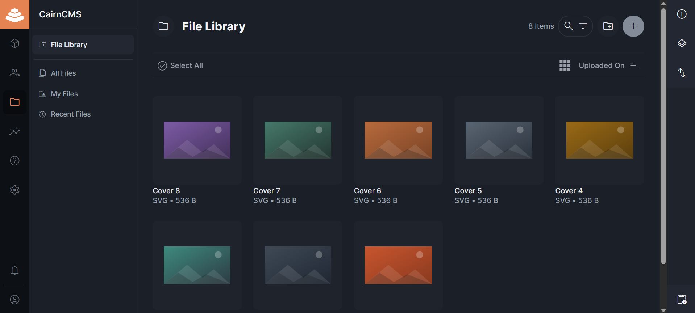Click the File Library page title
This screenshot has width=695, height=313.
[213, 26]
